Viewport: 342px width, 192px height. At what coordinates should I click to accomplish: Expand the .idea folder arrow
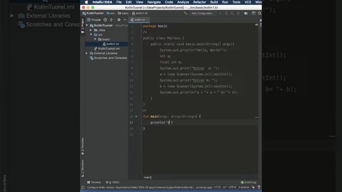[x=91, y=30]
